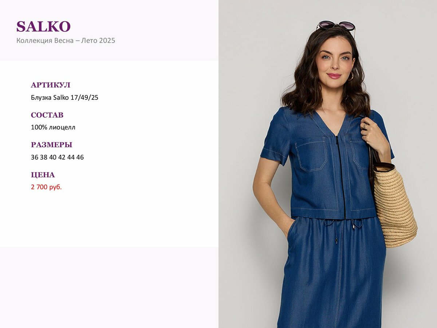Select the 100% лиоцелл composition text
This screenshot has height=328, width=437.
click(53, 128)
